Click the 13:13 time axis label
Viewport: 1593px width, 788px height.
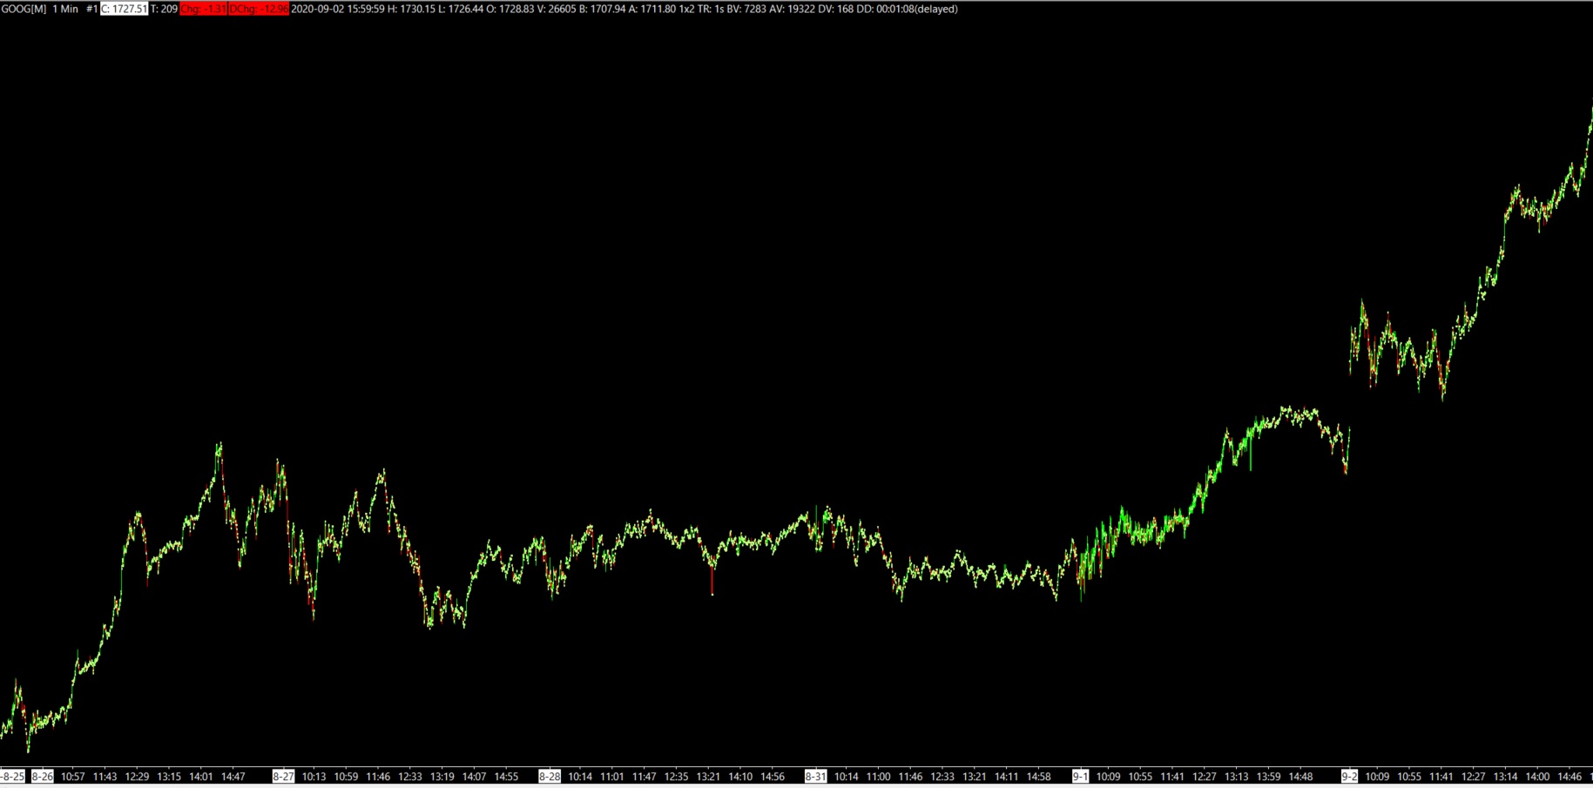tap(1237, 777)
